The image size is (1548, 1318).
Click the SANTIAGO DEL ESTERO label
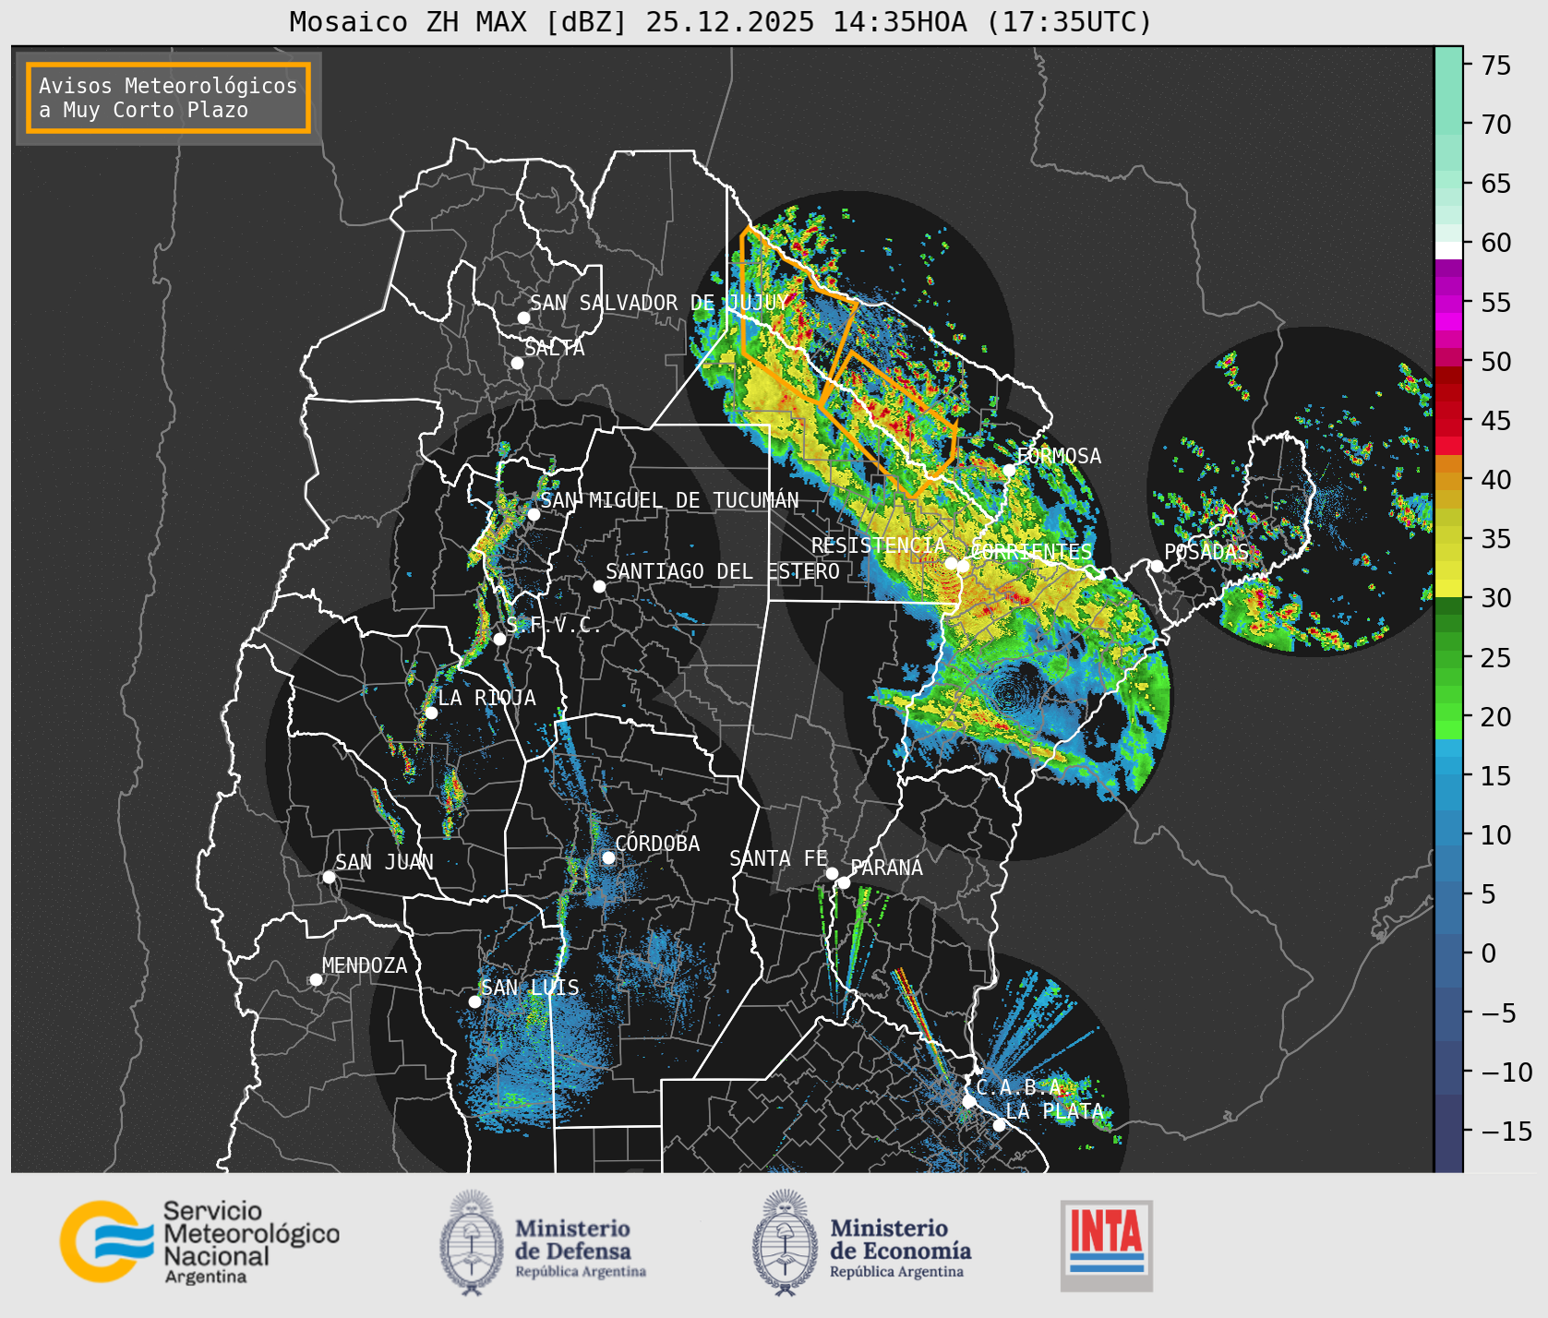[723, 571]
